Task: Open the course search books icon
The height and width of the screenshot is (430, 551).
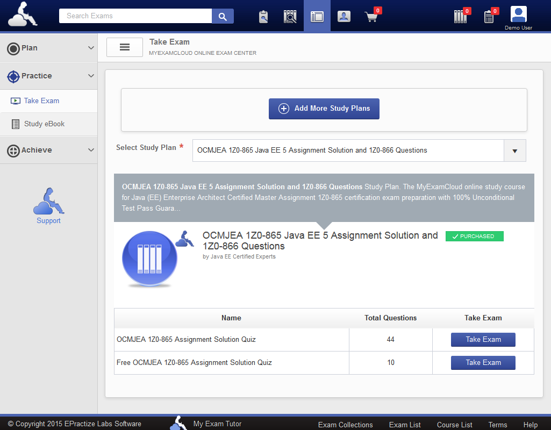Action: 290,17
